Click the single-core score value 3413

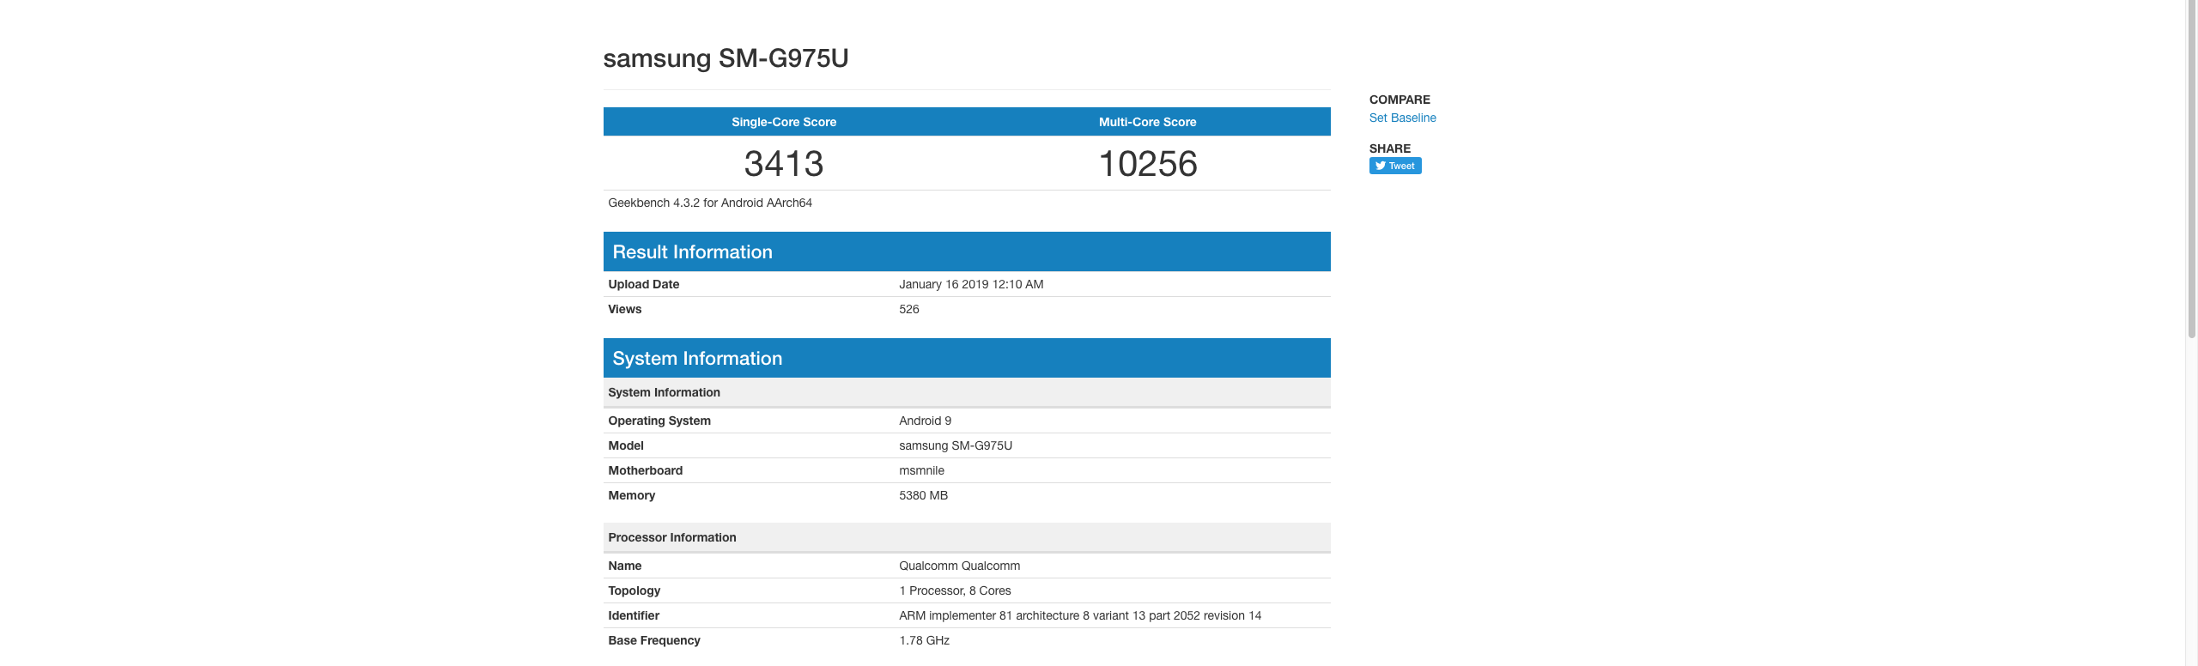pos(783,164)
